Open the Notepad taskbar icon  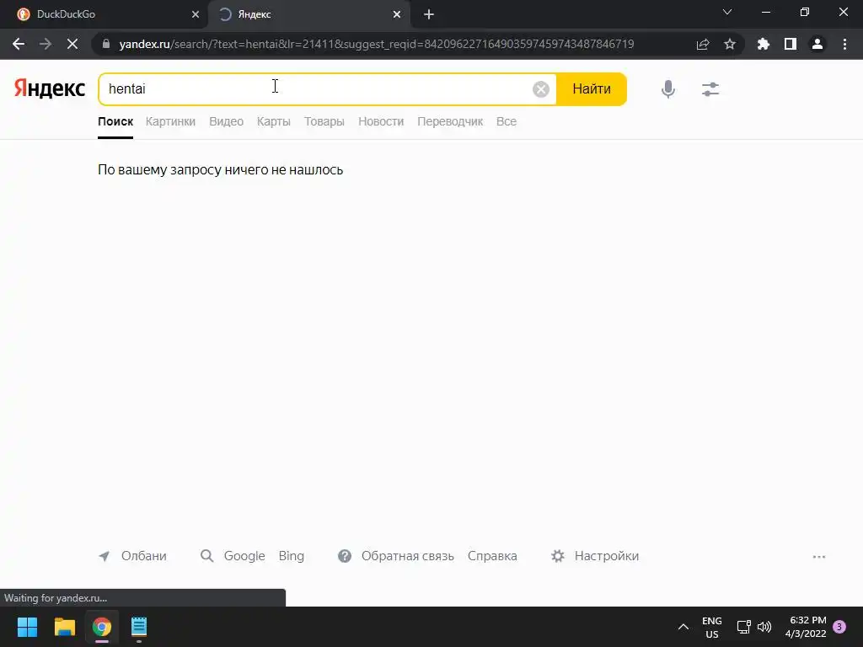(139, 627)
